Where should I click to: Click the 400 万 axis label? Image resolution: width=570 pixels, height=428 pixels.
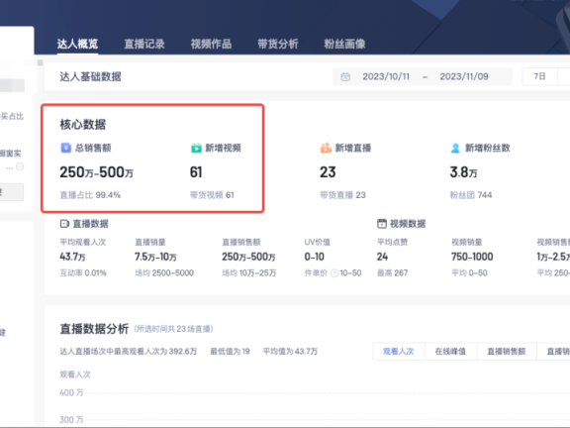pyautogui.click(x=71, y=392)
